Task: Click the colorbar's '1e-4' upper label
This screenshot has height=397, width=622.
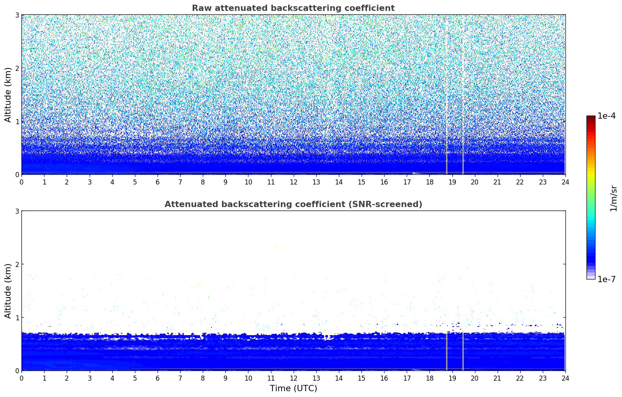Action: [x=606, y=116]
